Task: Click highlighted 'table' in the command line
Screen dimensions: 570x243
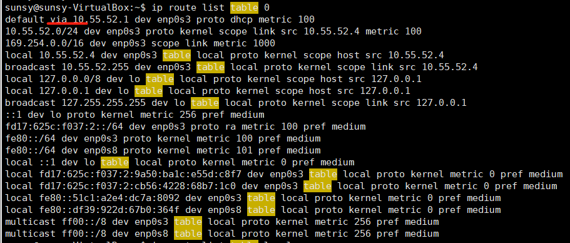Action: tap(244, 8)
